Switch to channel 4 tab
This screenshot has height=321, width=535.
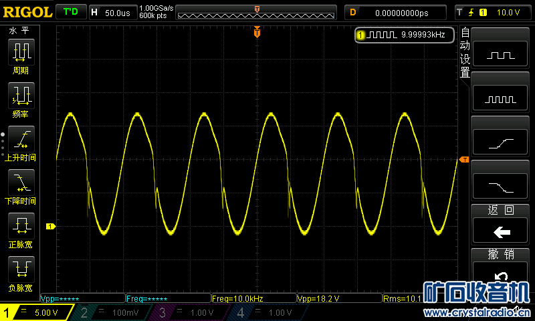coord(267,312)
